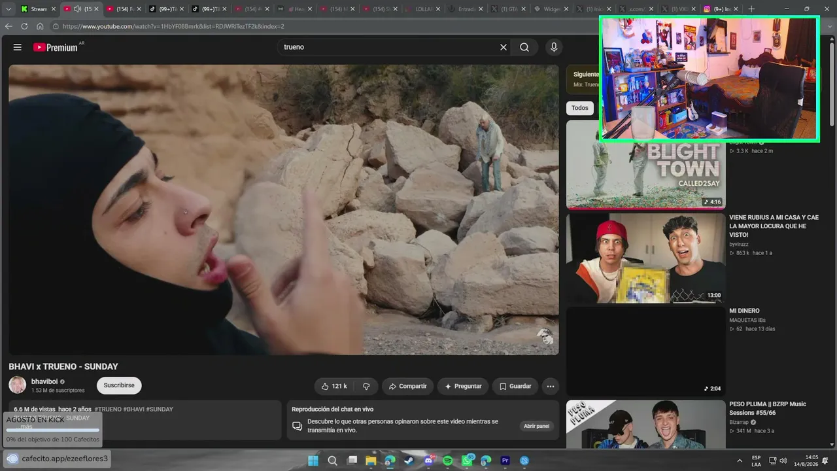Switch to the LOLLA browser tab
The height and width of the screenshot is (471, 837).
424,9
